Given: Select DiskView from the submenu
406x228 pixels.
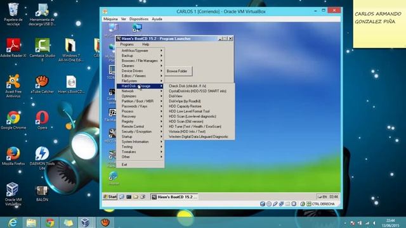Looking at the screenshot, I should coord(199,96).
